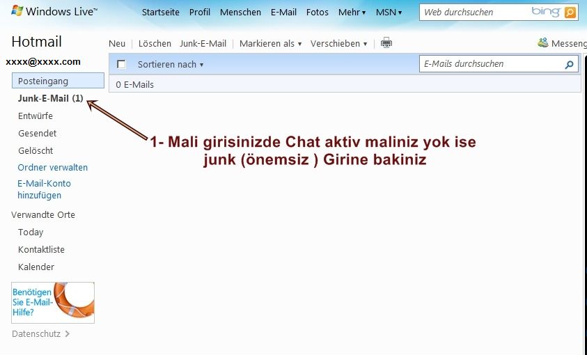Click the Windows Live logo
Screen dimensions: 587x355
54,11
